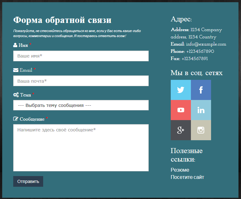Screen dimensions: 241x199
Task: Focus the 'Ваша почта' email field
Action: 81,81
